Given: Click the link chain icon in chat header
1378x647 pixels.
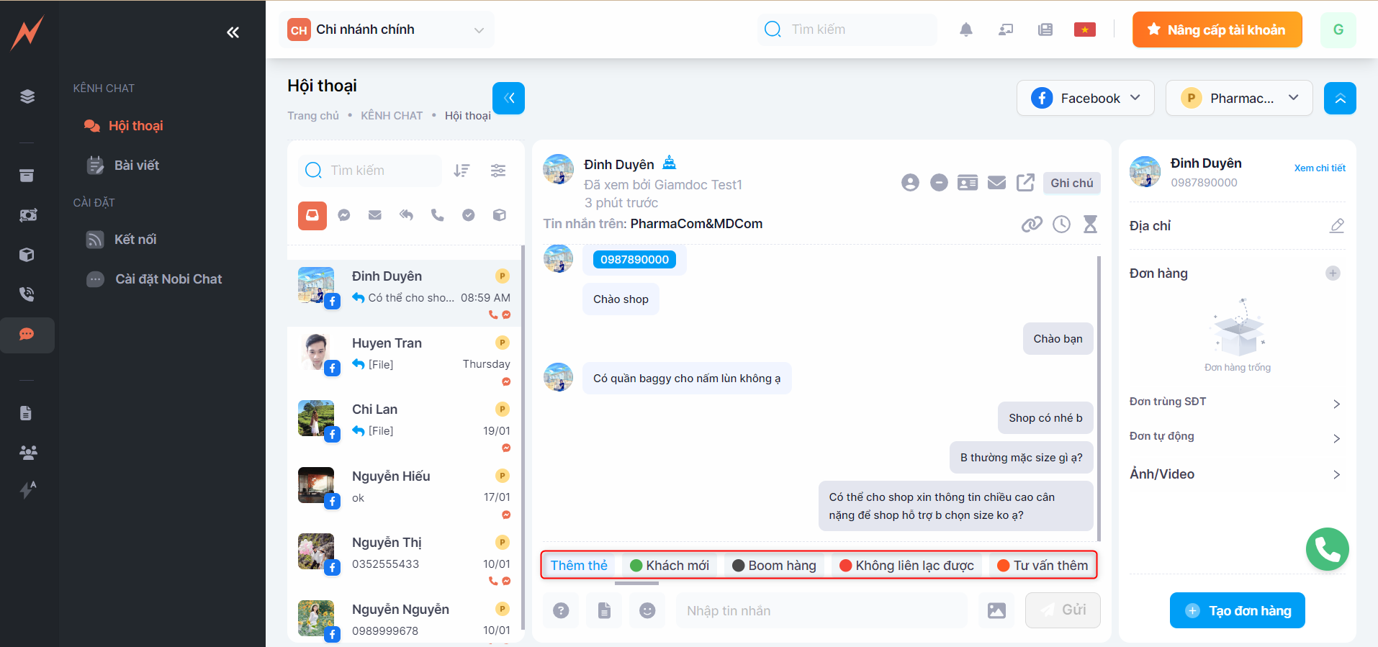Looking at the screenshot, I should (1032, 225).
